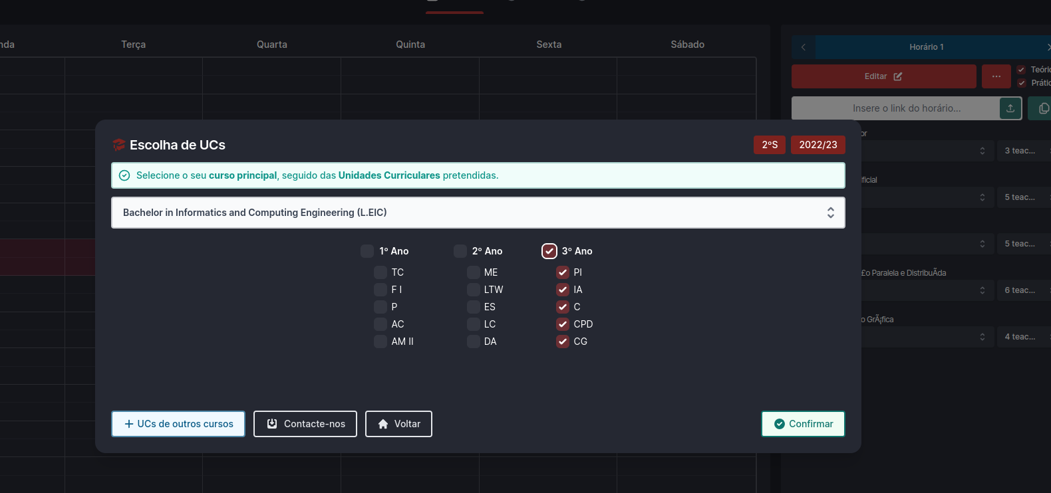Toggle the Teóricas checkbox in sidebar

(x=1022, y=70)
